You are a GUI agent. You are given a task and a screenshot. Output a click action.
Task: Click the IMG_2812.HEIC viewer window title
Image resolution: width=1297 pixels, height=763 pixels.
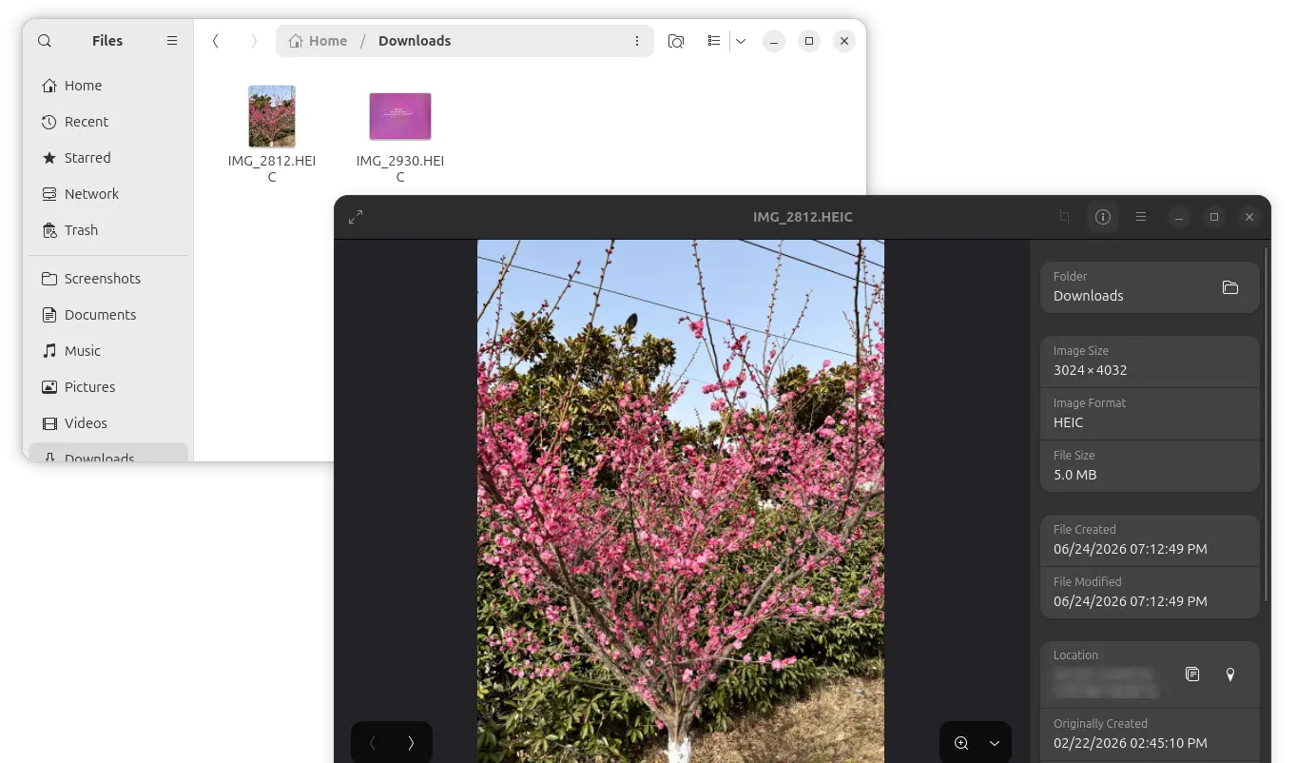tap(803, 217)
